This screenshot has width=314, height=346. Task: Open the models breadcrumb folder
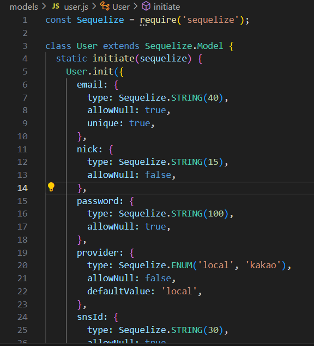tap(24, 7)
